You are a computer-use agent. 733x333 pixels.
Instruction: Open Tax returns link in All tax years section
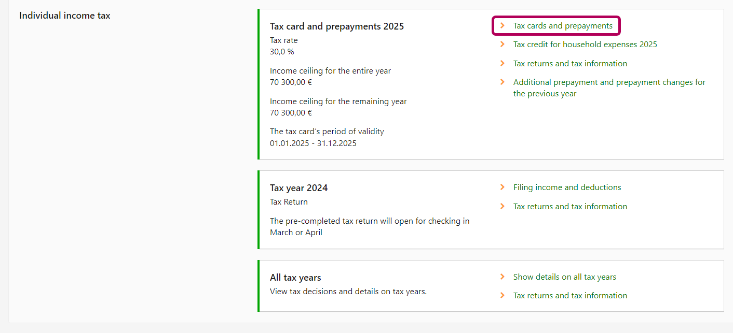click(x=569, y=296)
